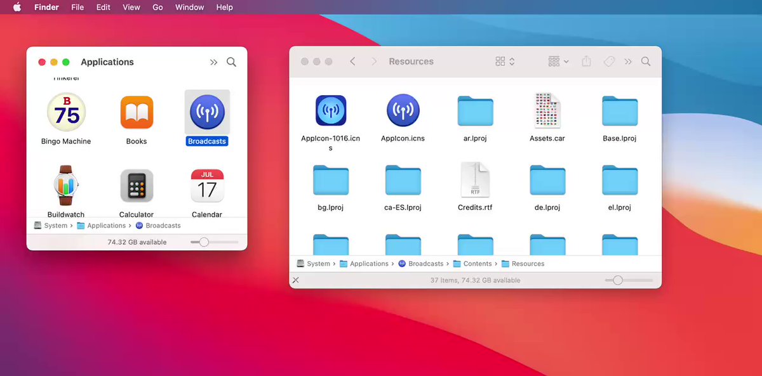The width and height of the screenshot is (762, 376).
Task: Open the ca-ES.lproj folder
Action: click(403, 180)
